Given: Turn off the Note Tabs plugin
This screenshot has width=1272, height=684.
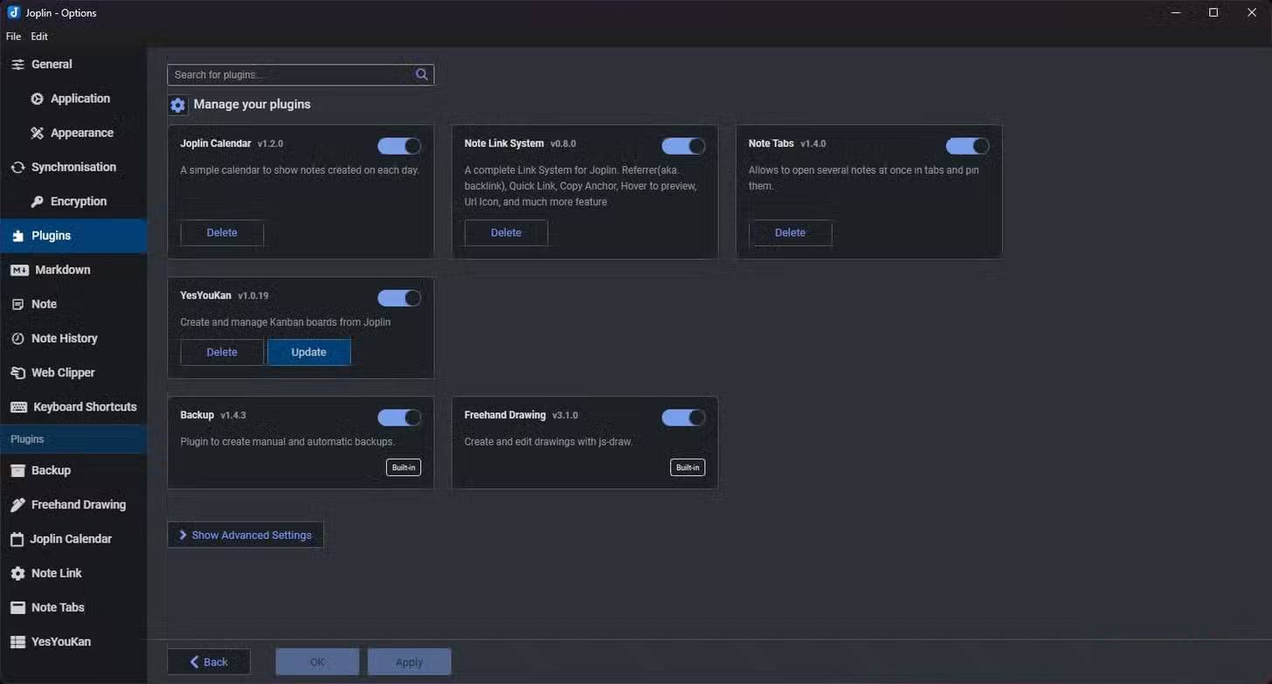Looking at the screenshot, I should [x=967, y=146].
